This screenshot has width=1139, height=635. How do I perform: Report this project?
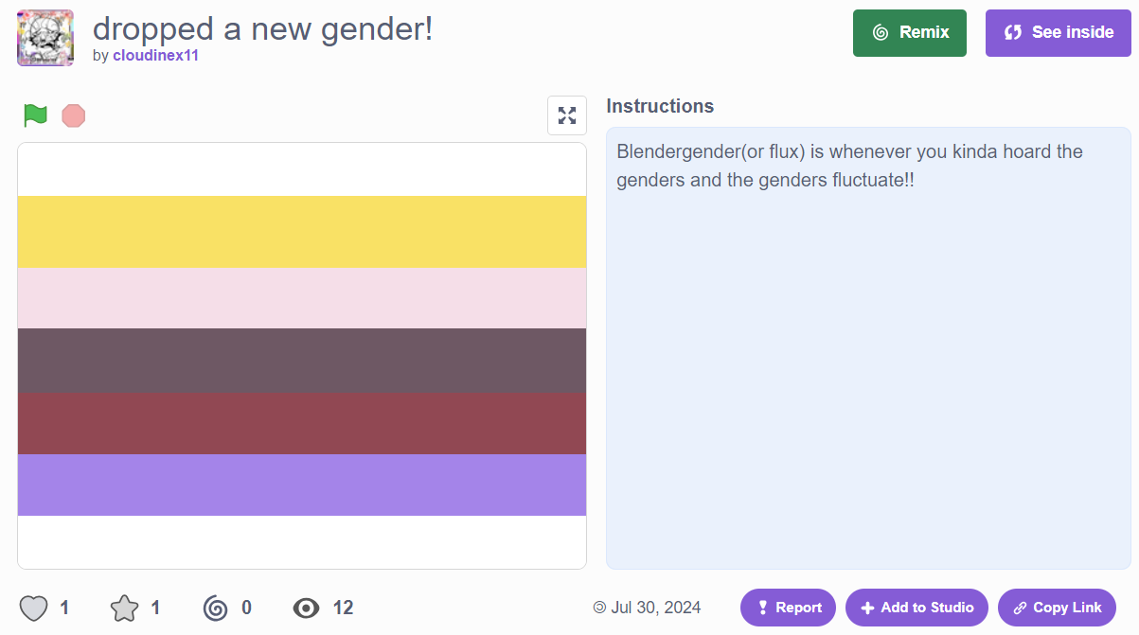pyautogui.click(x=788, y=608)
